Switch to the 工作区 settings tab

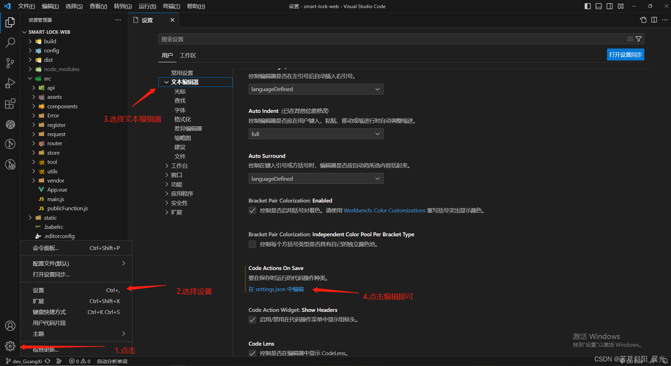pyautogui.click(x=187, y=55)
